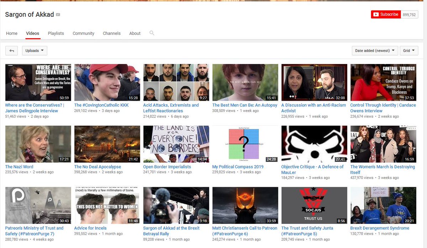Switch to the Home tab

(x=12, y=33)
